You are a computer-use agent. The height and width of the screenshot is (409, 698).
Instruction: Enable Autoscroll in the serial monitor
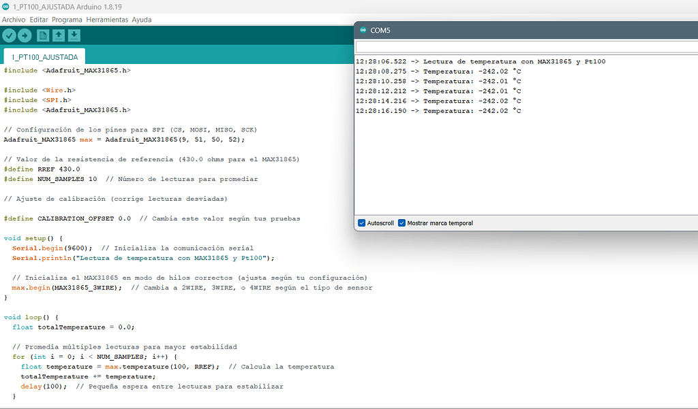(361, 223)
